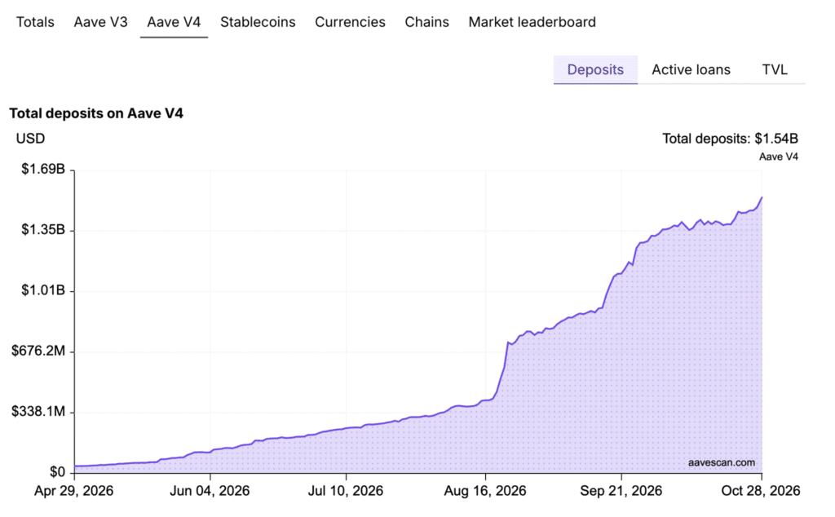The image size is (835, 517).
Task: Click the Aave V4 legend label
Action: pos(779,157)
